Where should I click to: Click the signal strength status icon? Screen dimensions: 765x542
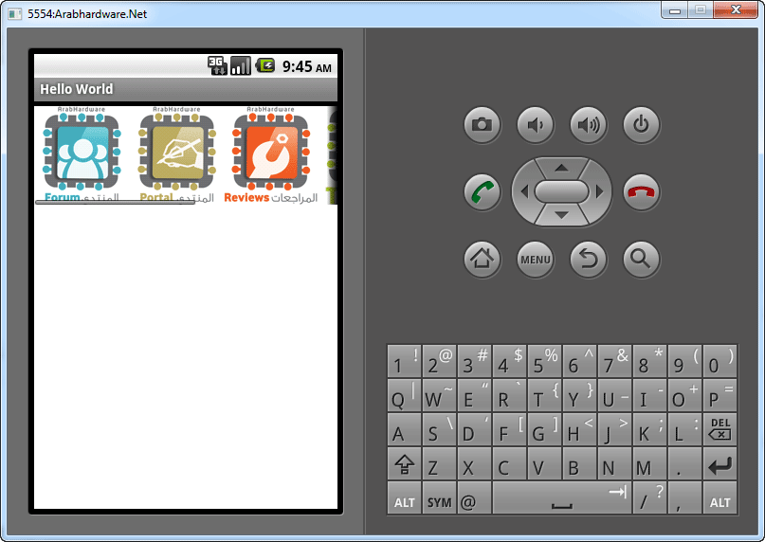point(241,66)
